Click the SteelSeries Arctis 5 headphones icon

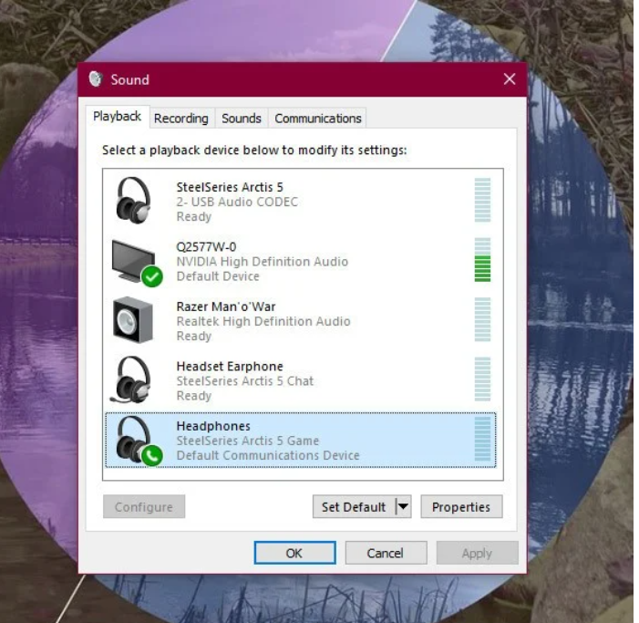pos(133,200)
